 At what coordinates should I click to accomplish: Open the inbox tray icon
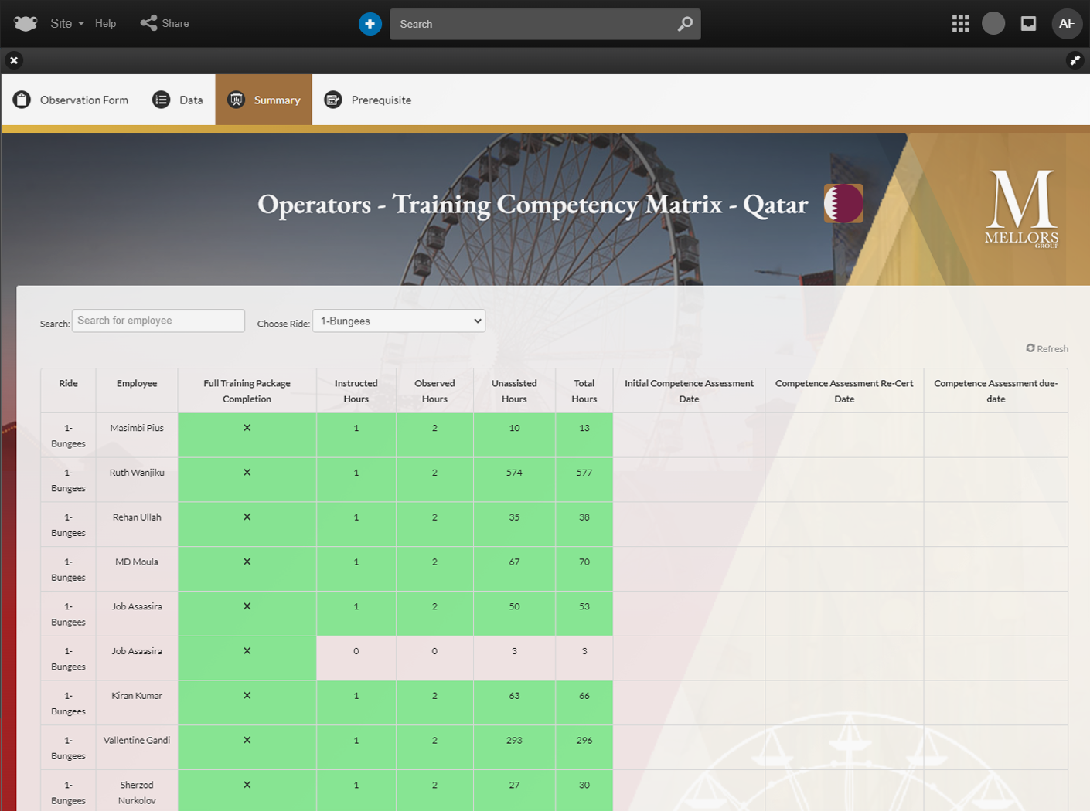tap(1028, 24)
